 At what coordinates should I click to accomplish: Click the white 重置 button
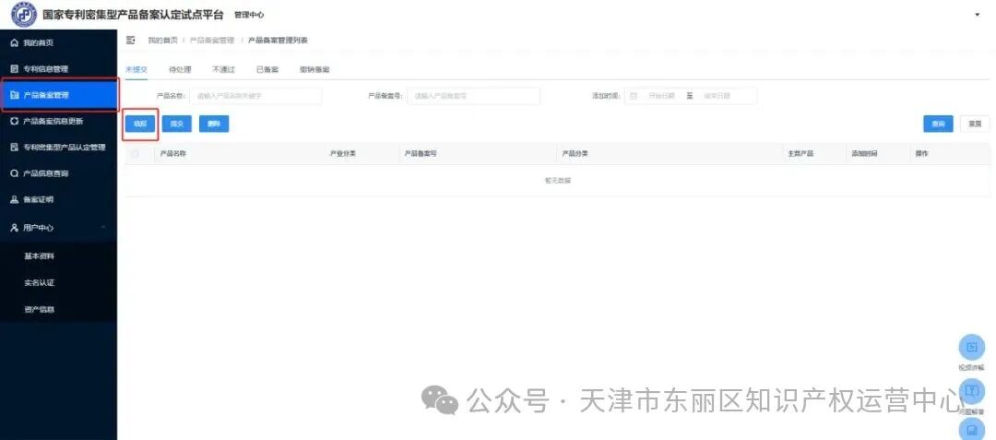[x=975, y=124]
